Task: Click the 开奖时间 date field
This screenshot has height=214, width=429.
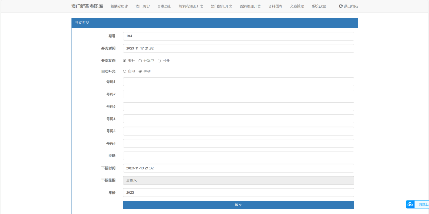Action: tap(238, 49)
